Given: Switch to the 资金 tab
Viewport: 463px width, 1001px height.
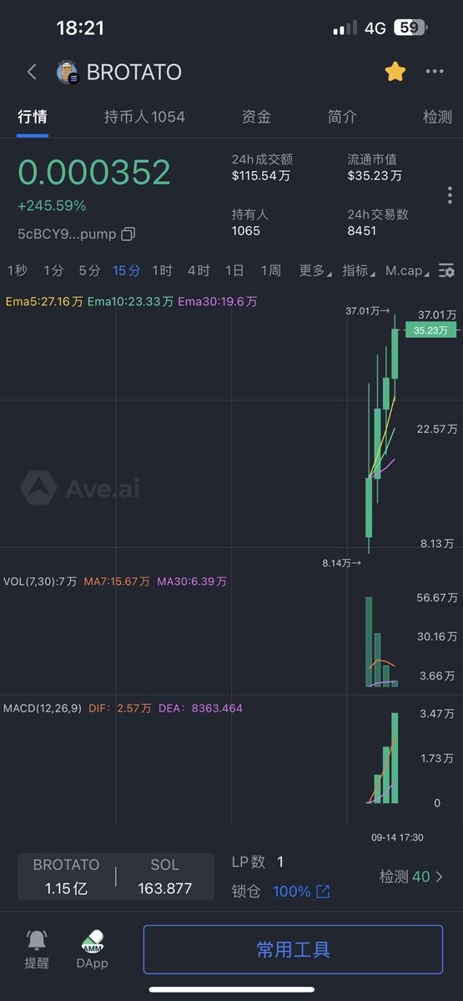Looking at the screenshot, I should coord(256,117).
